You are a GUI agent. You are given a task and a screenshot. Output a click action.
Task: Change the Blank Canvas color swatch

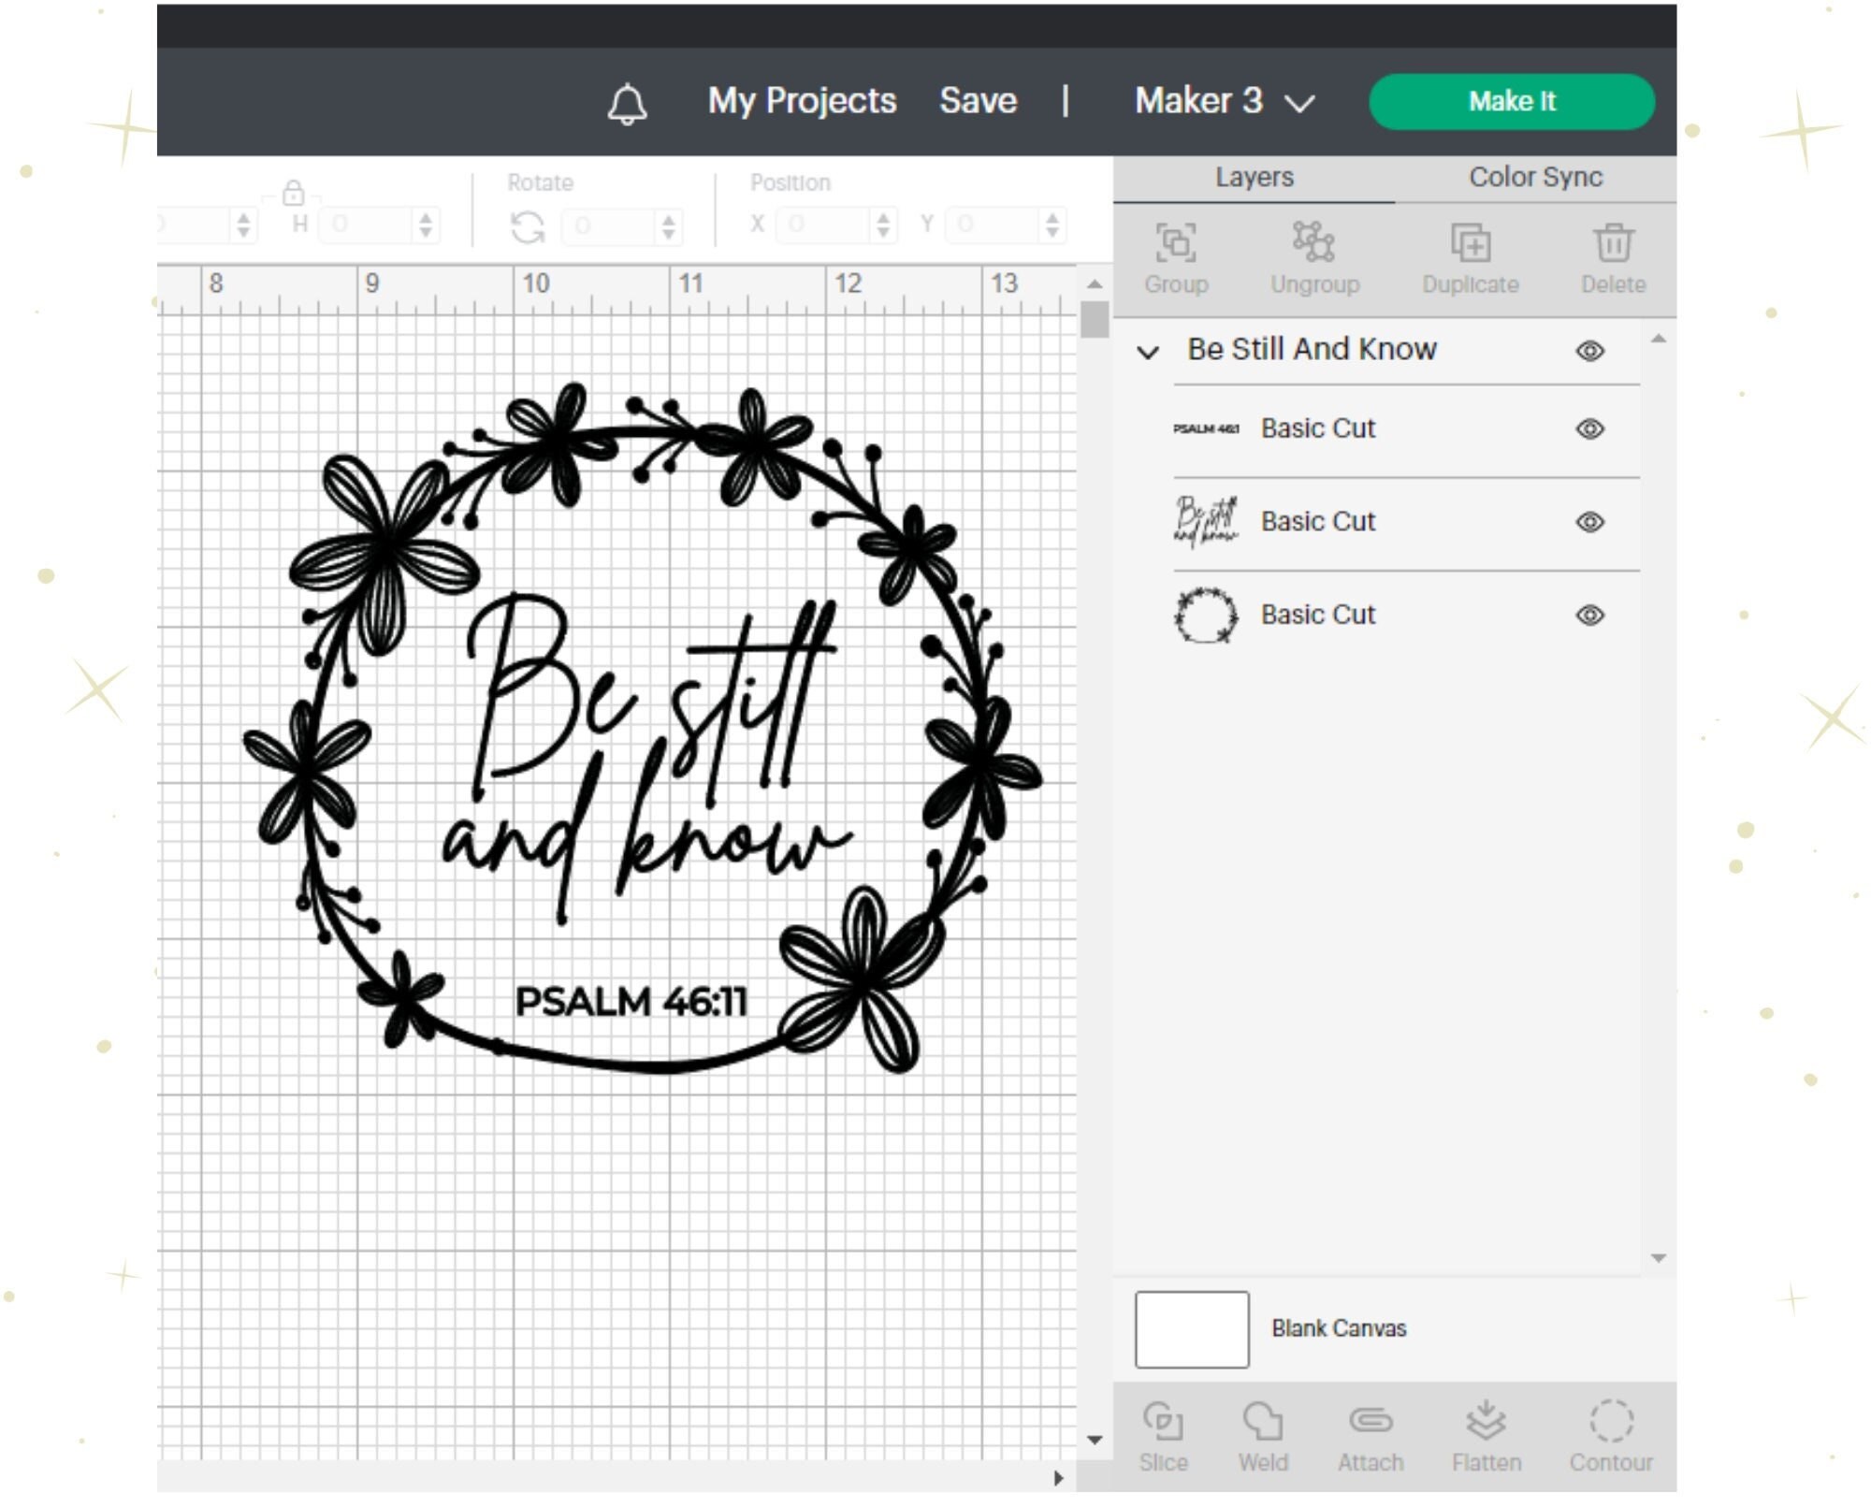tap(1191, 1328)
